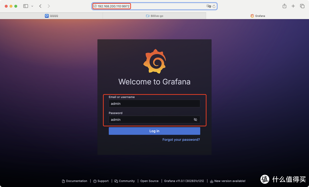
Task: Reload the current page
Action: point(214,6)
